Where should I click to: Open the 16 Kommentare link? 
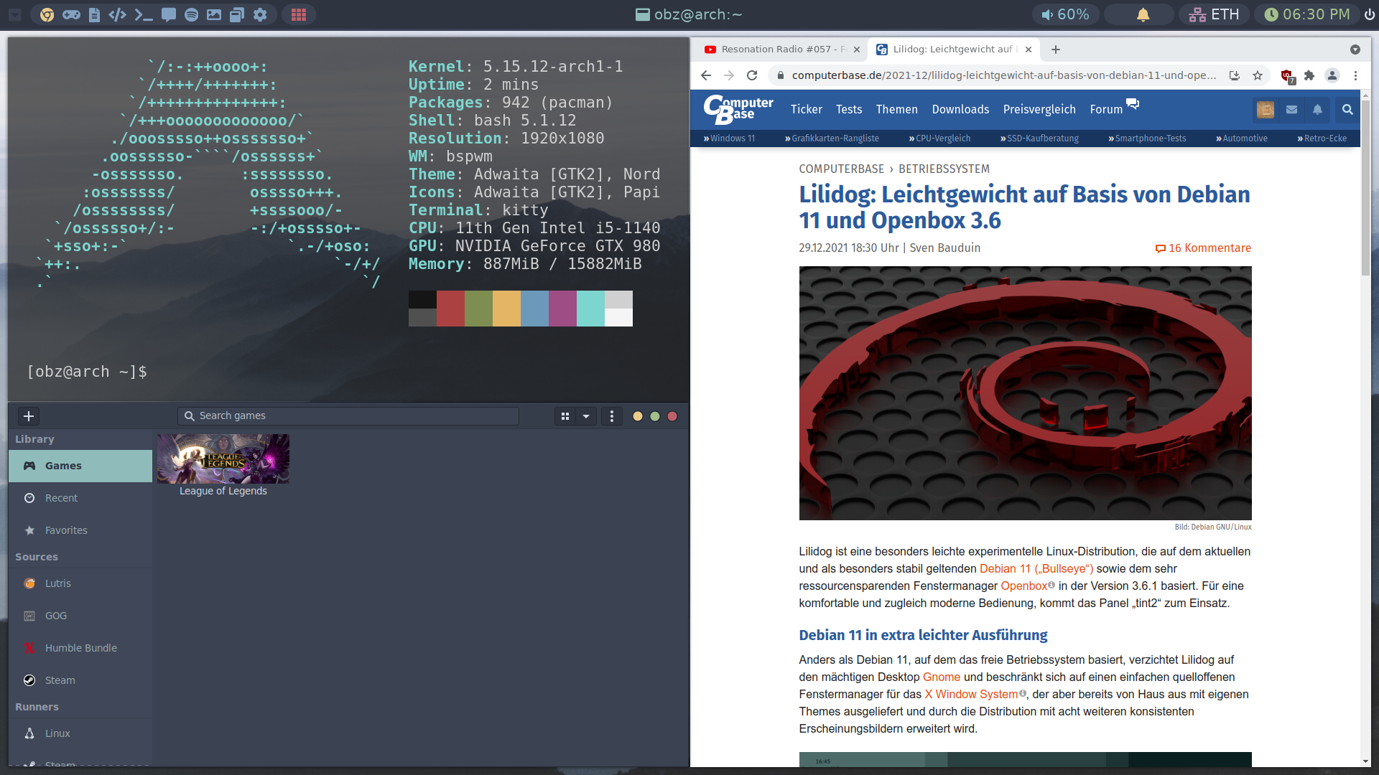1203,248
